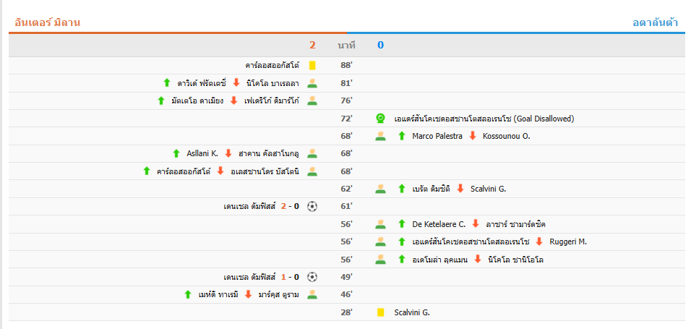Click player name อเลสซานโดร บัสโตนิ
The height and width of the screenshot is (329, 691).
(265, 171)
